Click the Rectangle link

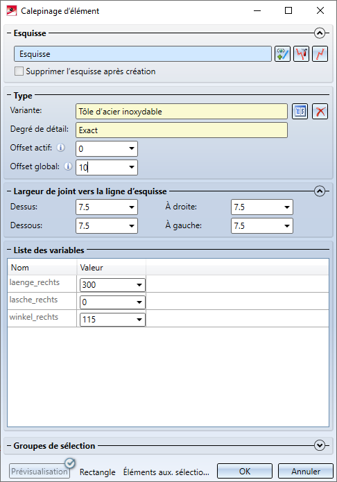98,472
